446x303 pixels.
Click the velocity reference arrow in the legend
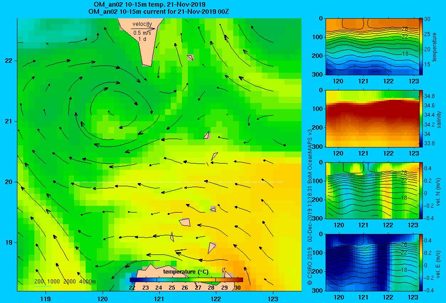tap(143, 29)
